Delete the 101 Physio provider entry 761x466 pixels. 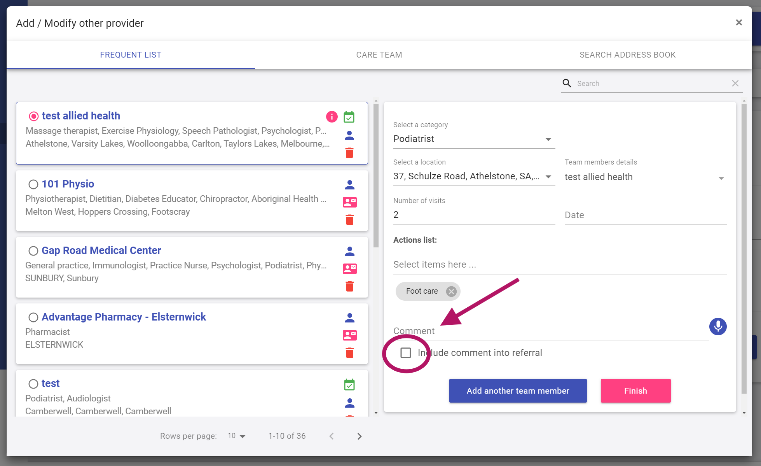click(349, 220)
